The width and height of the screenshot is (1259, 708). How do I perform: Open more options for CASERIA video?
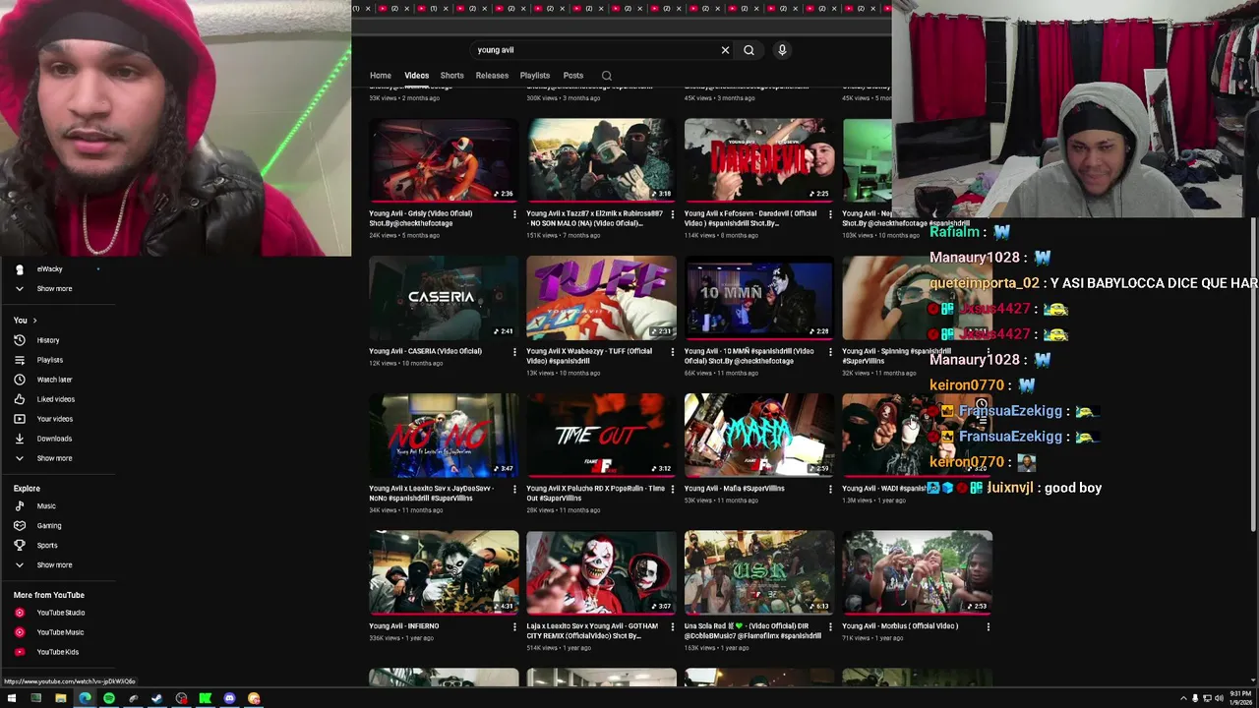click(x=515, y=351)
